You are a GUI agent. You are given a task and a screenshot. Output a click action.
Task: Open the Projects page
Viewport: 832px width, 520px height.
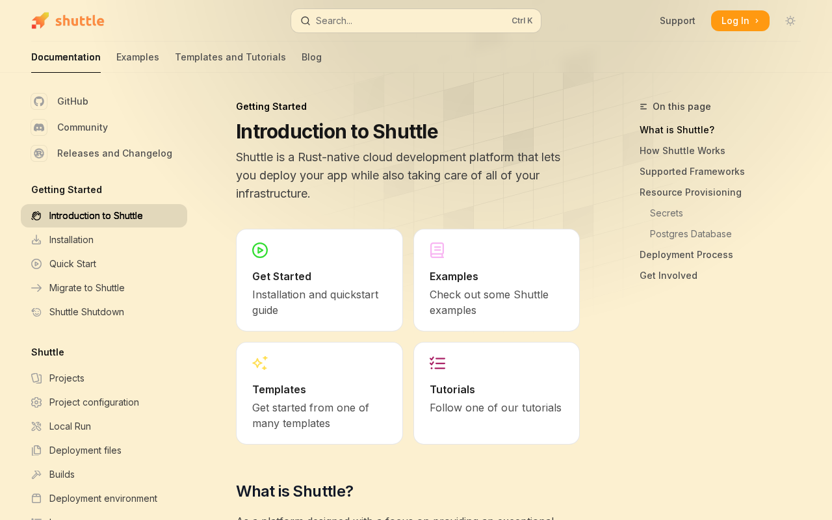104,378
